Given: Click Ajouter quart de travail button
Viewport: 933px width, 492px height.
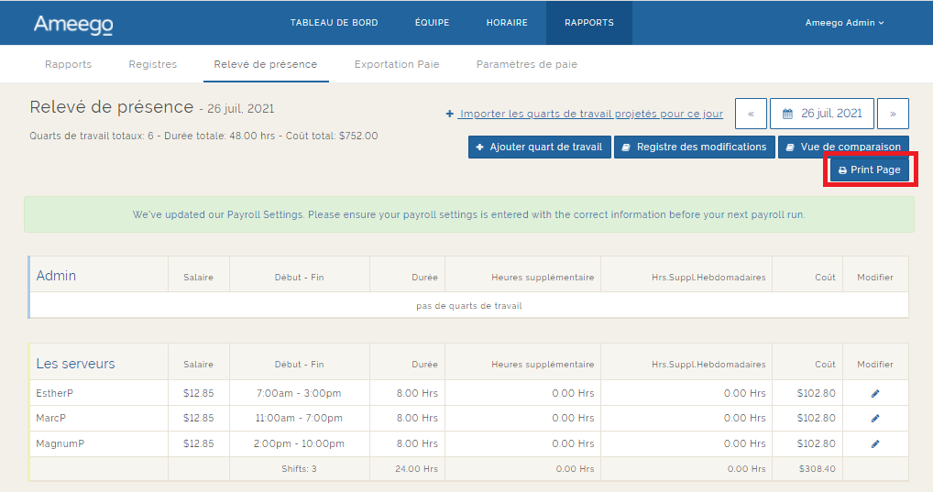Looking at the screenshot, I should (538, 147).
